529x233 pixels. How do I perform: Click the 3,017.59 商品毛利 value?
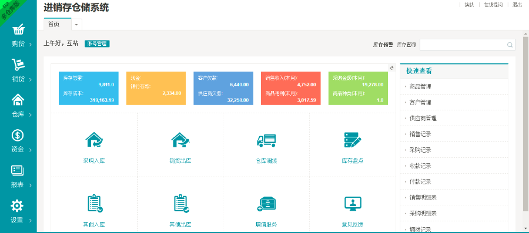(307, 100)
